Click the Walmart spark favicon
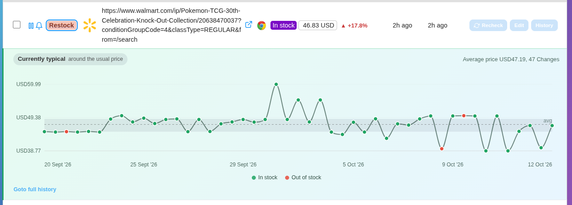This screenshot has width=572, height=205. (x=90, y=25)
